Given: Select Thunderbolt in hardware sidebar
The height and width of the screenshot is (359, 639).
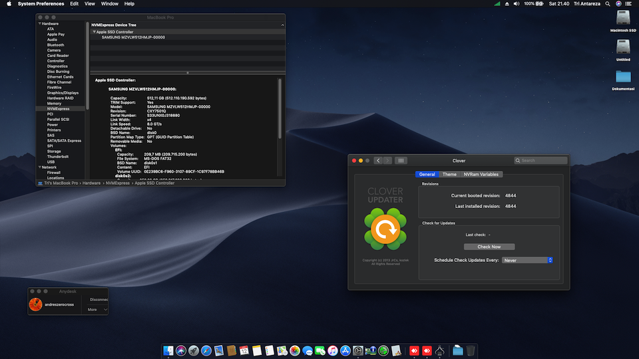Looking at the screenshot, I should click(58, 156).
